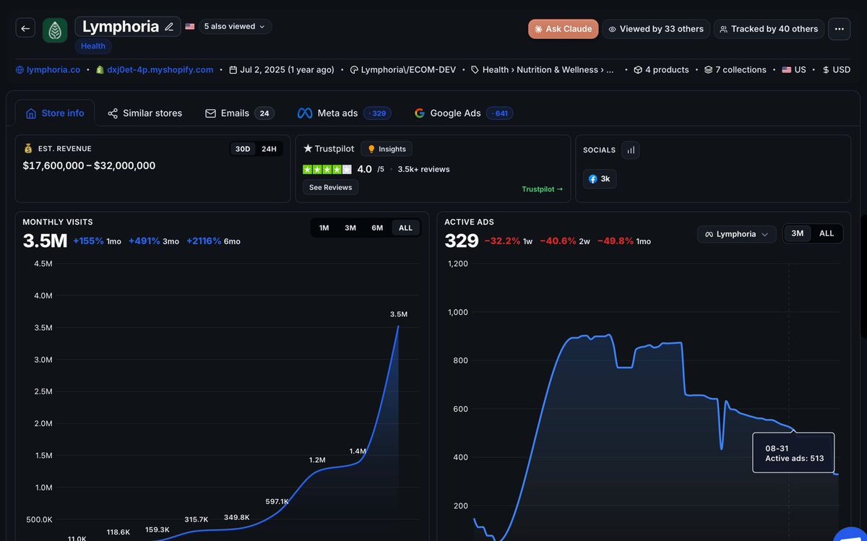Click the 08-31 Active ads: 513 tooltip

(793, 452)
